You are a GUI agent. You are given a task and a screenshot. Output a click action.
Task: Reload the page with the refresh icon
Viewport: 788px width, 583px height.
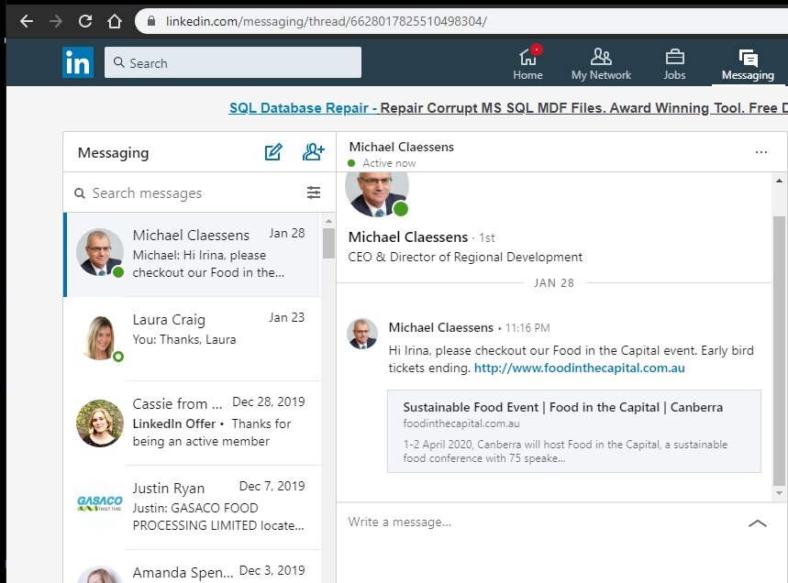coord(85,21)
